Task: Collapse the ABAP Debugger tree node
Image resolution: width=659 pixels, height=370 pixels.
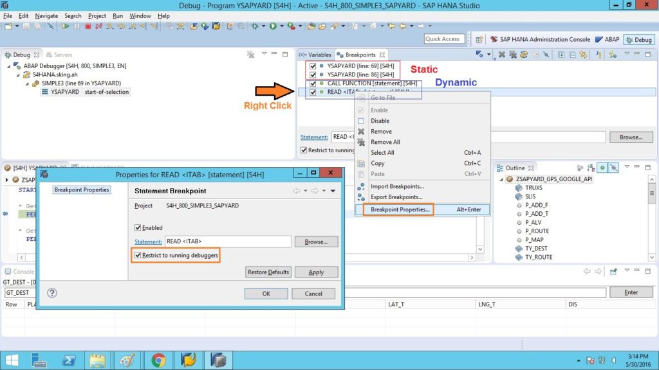Action: 8,64
